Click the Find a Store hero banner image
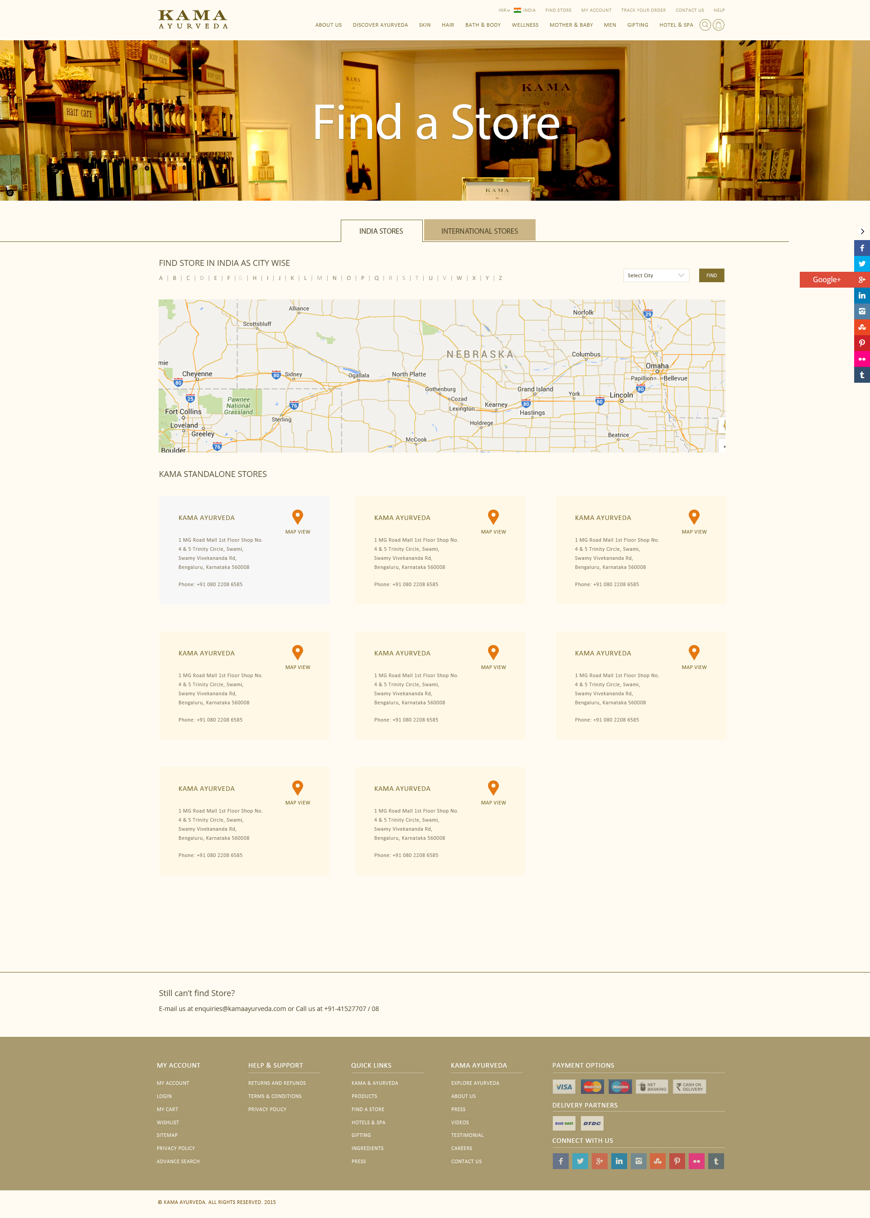 (x=435, y=120)
